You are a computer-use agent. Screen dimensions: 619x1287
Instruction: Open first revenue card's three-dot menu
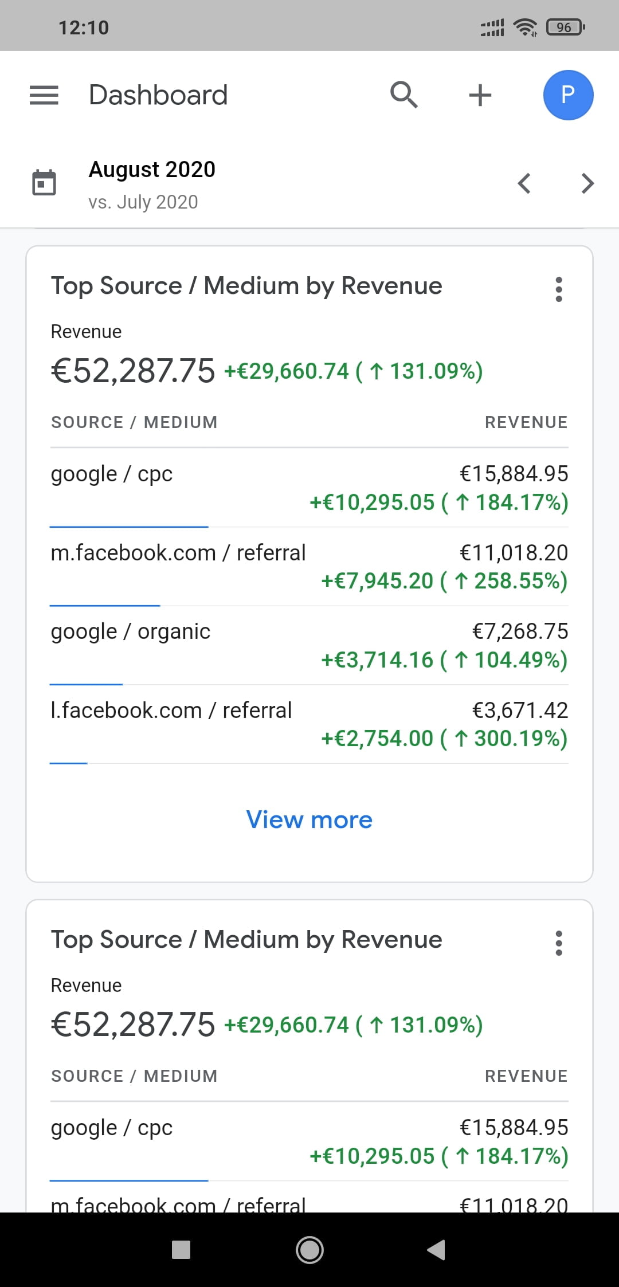click(559, 289)
